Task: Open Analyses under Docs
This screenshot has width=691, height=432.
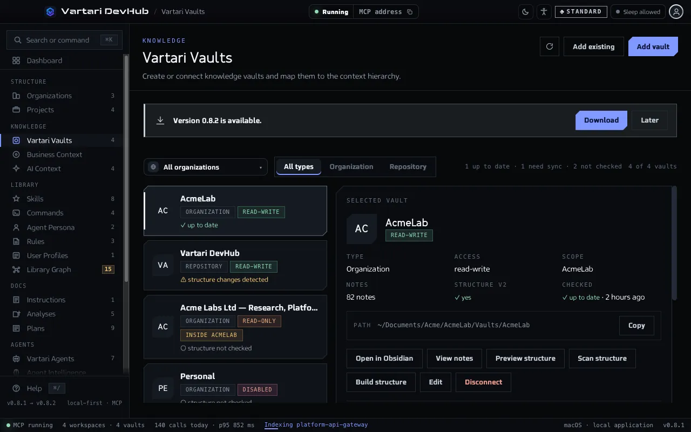Action: pyautogui.click(x=62, y=314)
